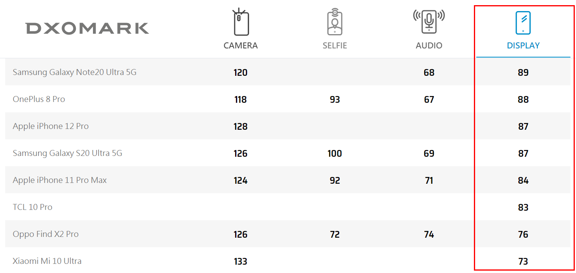
Task: Click Galaxy S20 Ultra selfie score 100
Action: (x=335, y=154)
